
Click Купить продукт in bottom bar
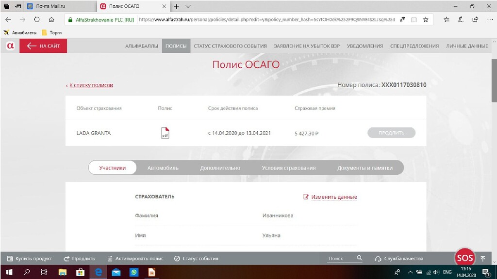point(29,259)
